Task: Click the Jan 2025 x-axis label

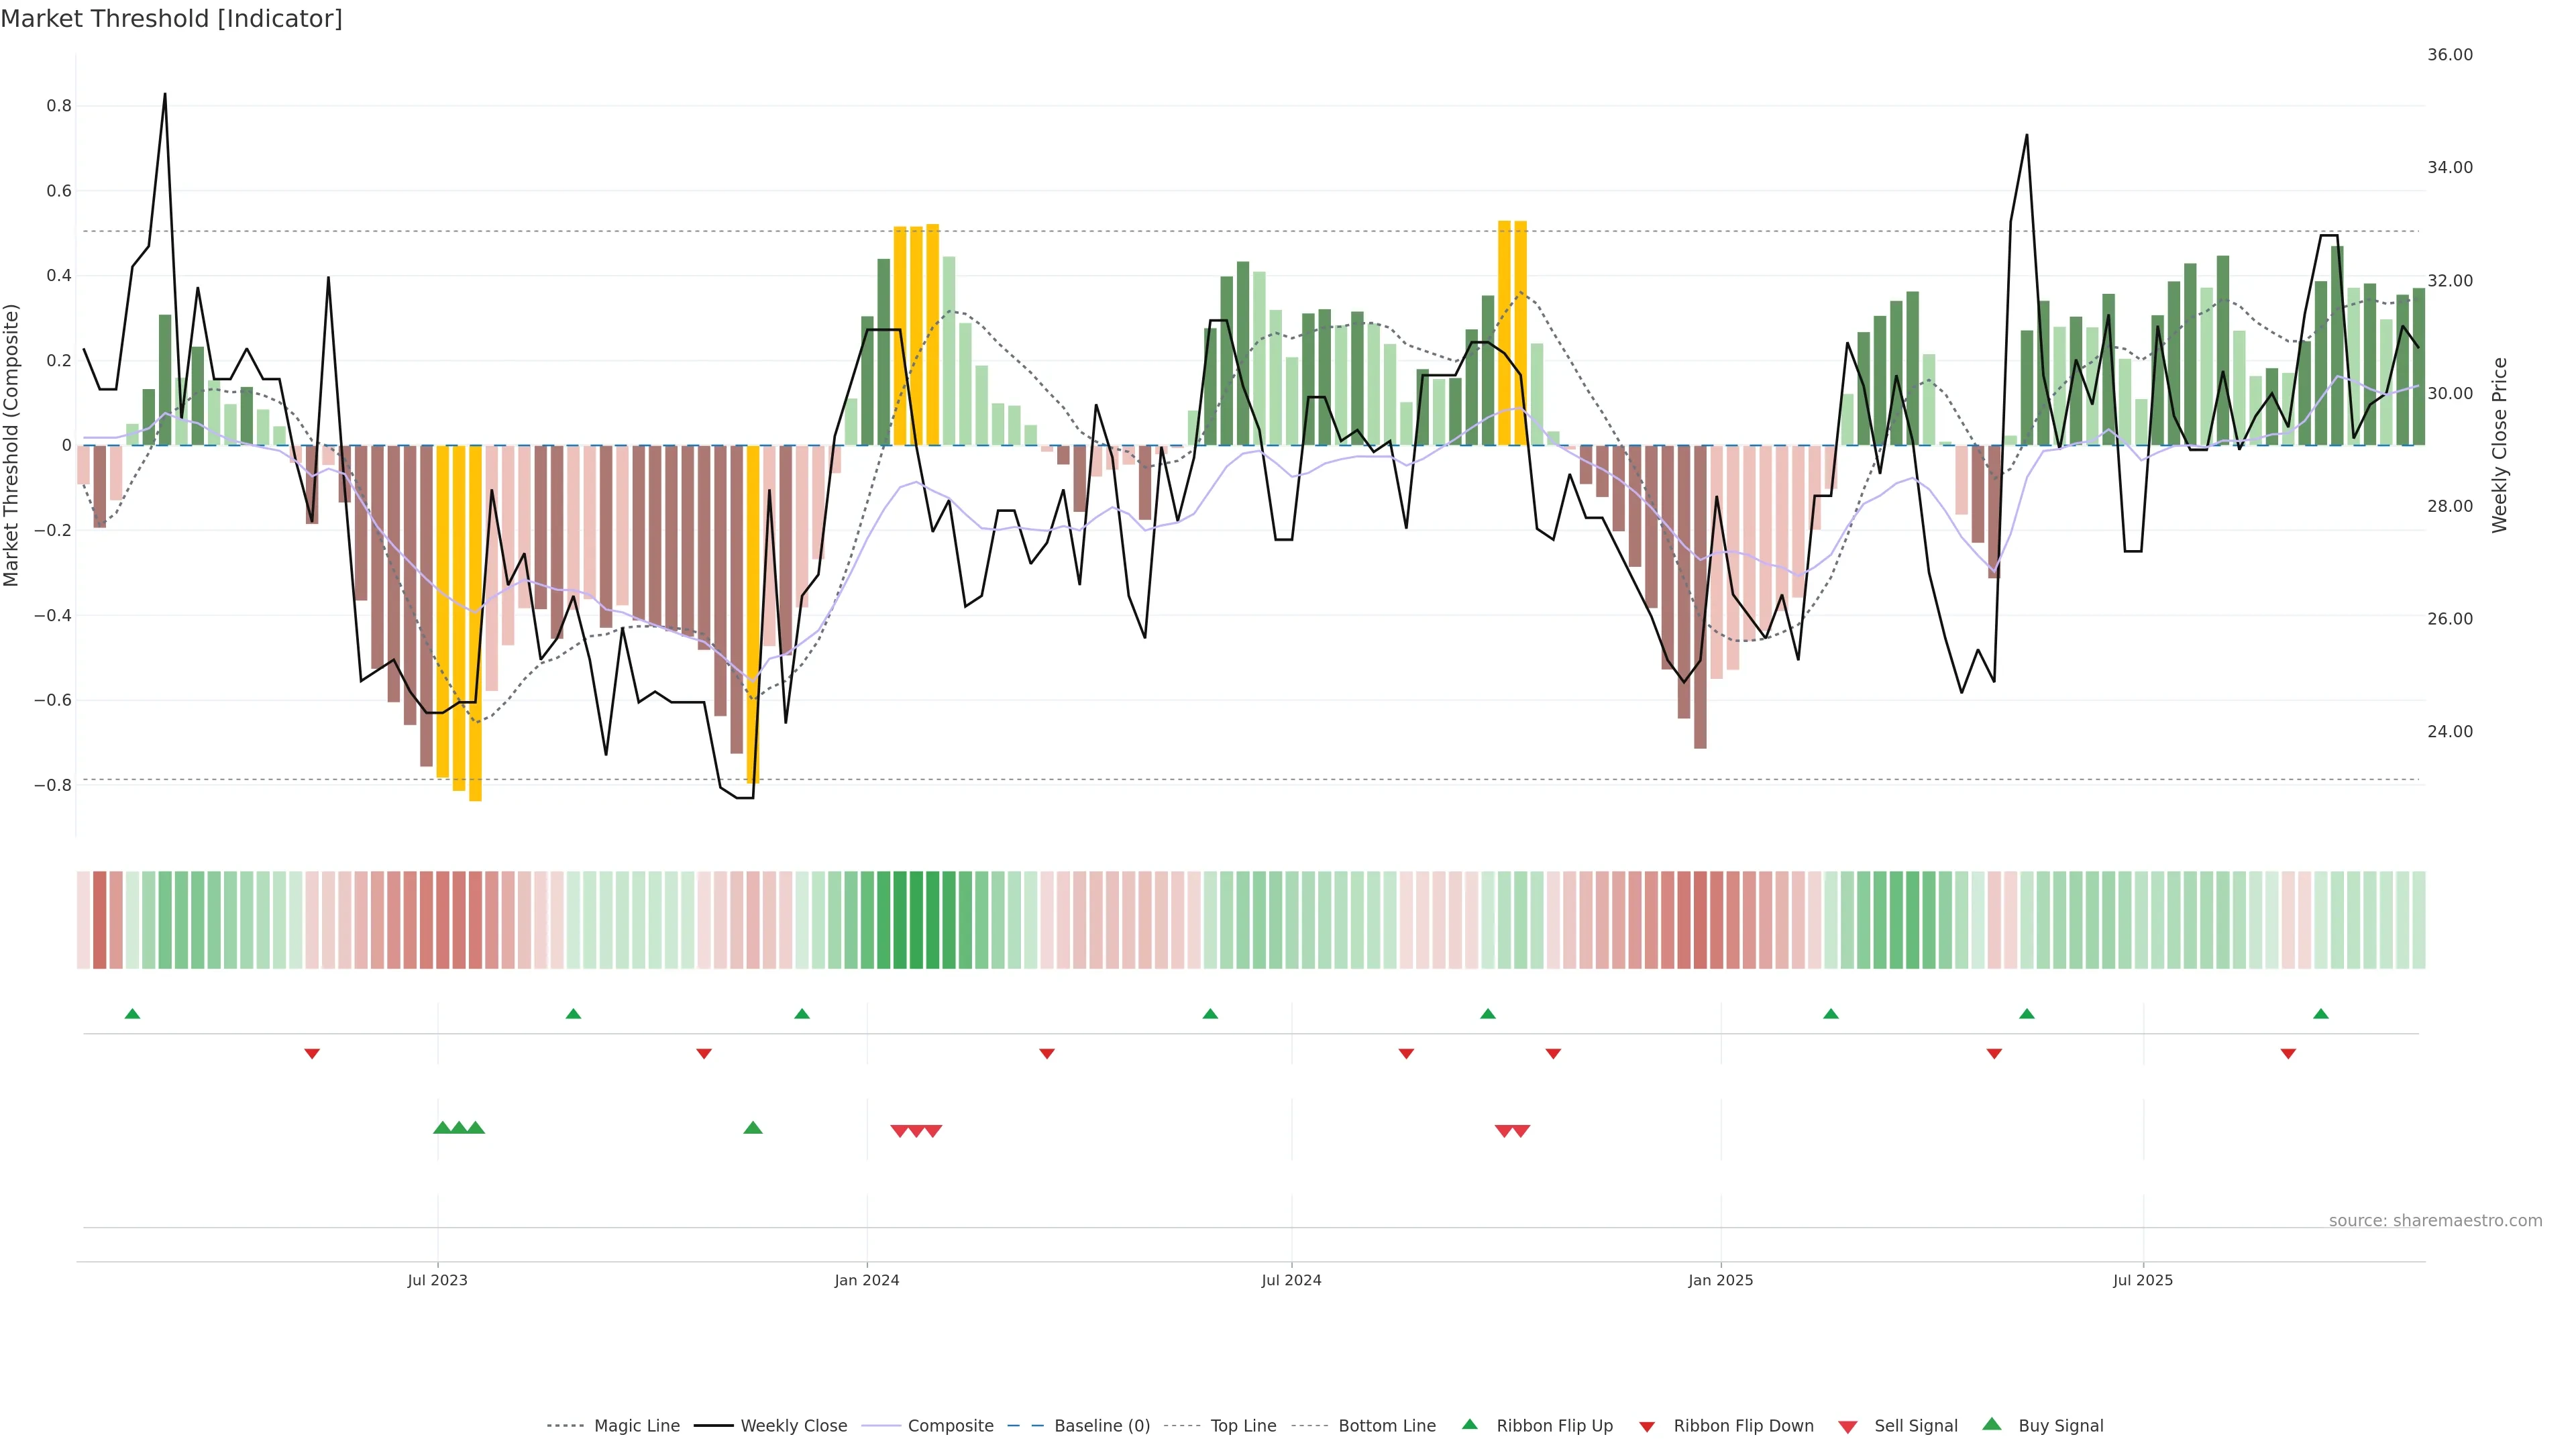Action: coord(1720,1280)
